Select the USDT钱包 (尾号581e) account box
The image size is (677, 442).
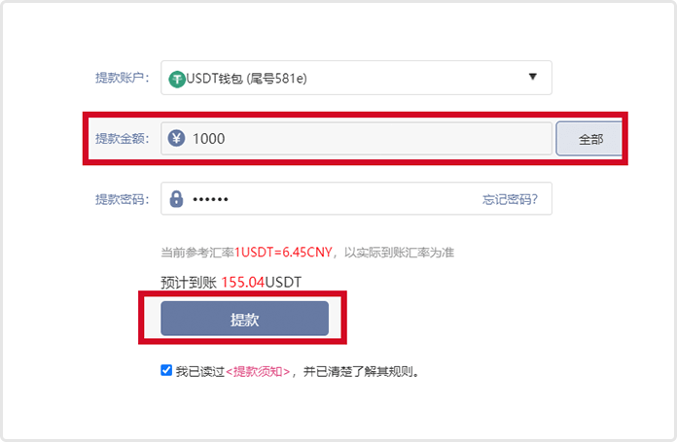[x=356, y=78]
